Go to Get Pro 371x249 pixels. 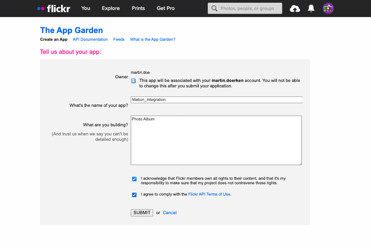tap(166, 8)
